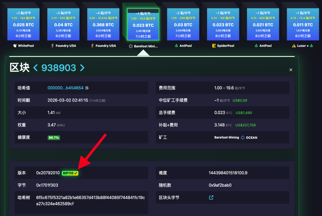The image size is (322, 216).
Task: Copy the block hash via clipboard icon
Action: [87, 88]
